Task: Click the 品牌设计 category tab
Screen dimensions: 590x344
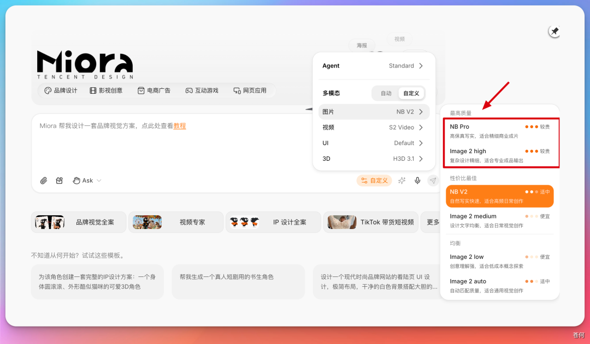Action: 61,90
